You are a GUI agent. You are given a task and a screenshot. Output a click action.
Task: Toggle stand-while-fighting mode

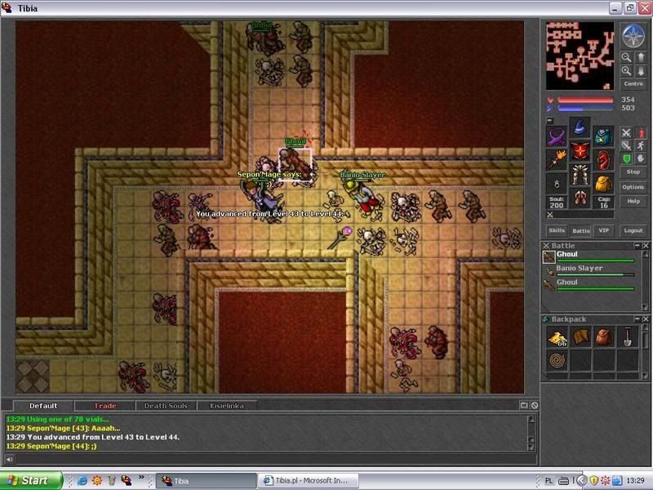pyautogui.click(x=641, y=133)
